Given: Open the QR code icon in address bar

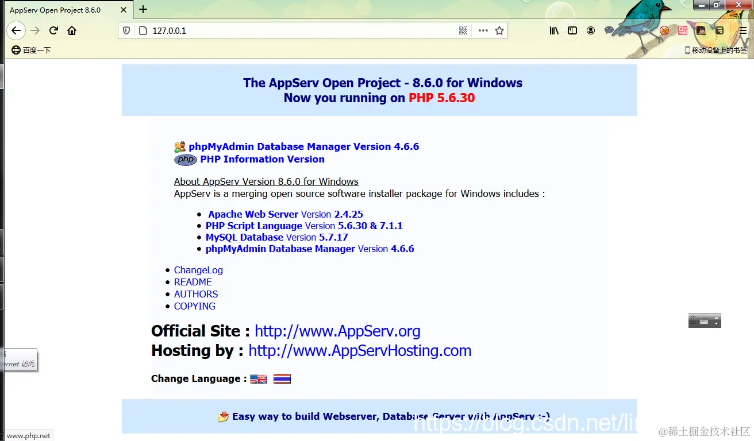Looking at the screenshot, I should pos(463,30).
